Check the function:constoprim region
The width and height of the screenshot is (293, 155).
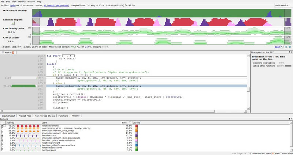(x=2, y=148)
